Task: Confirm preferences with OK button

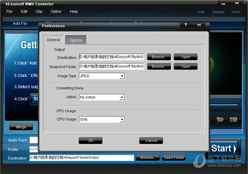Action: click(x=91, y=140)
